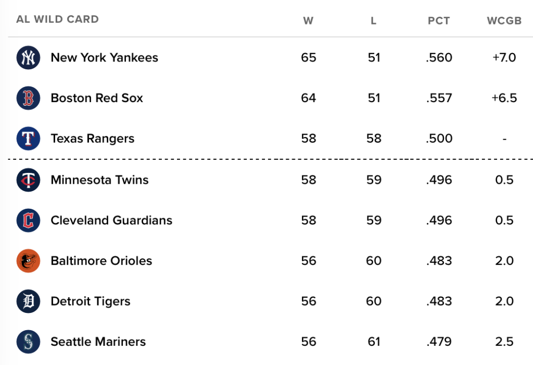Open the Seattle Mariners logo
The width and height of the screenshot is (533, 365).
pos(28,342)
